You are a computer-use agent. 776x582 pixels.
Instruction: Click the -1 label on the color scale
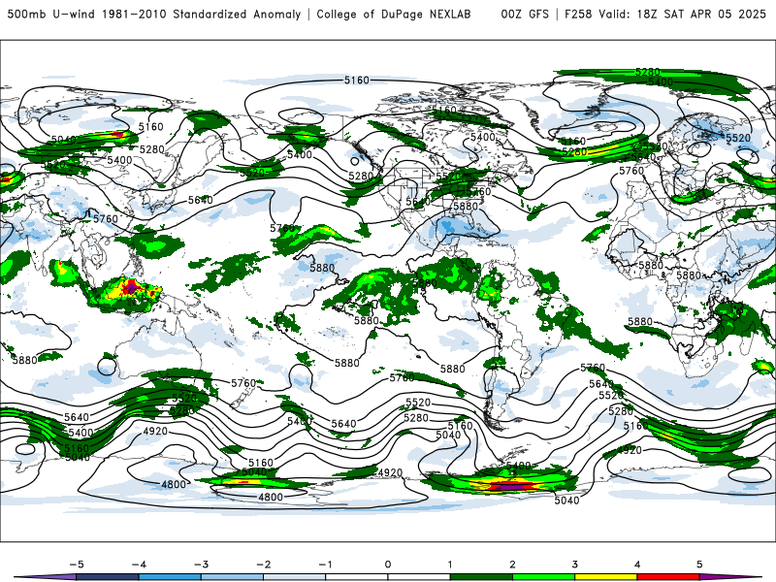pos(325,565)
